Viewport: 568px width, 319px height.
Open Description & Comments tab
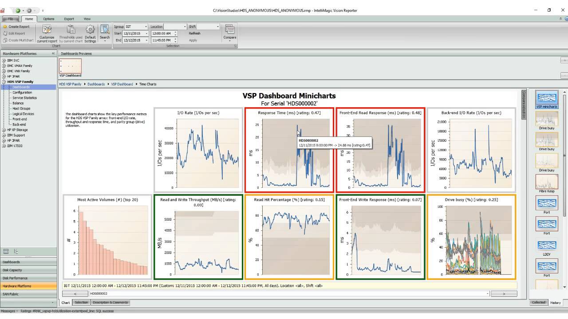click(110, 303)
